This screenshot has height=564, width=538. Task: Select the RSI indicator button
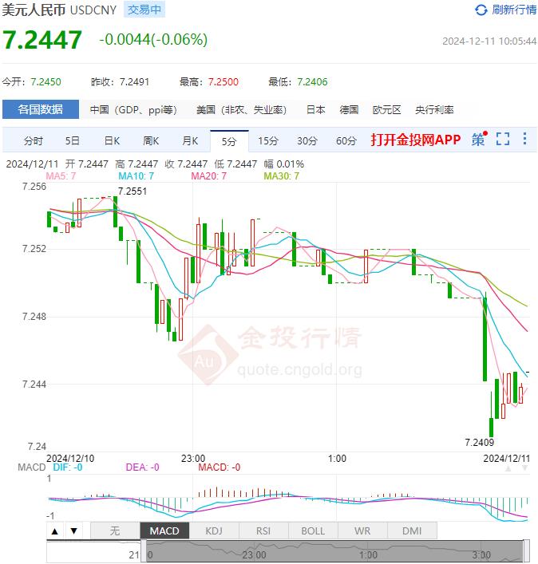pos(263,531)
